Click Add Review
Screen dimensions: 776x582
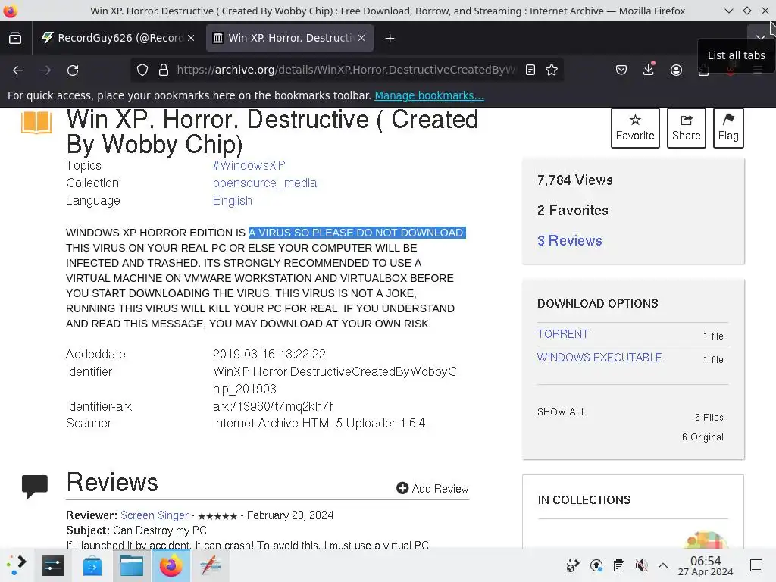point(433,489)
